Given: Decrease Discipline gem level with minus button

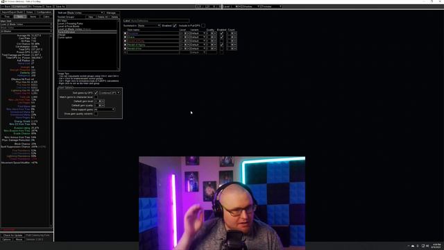Looking at the screenshot, I should [x=188, y=33].
